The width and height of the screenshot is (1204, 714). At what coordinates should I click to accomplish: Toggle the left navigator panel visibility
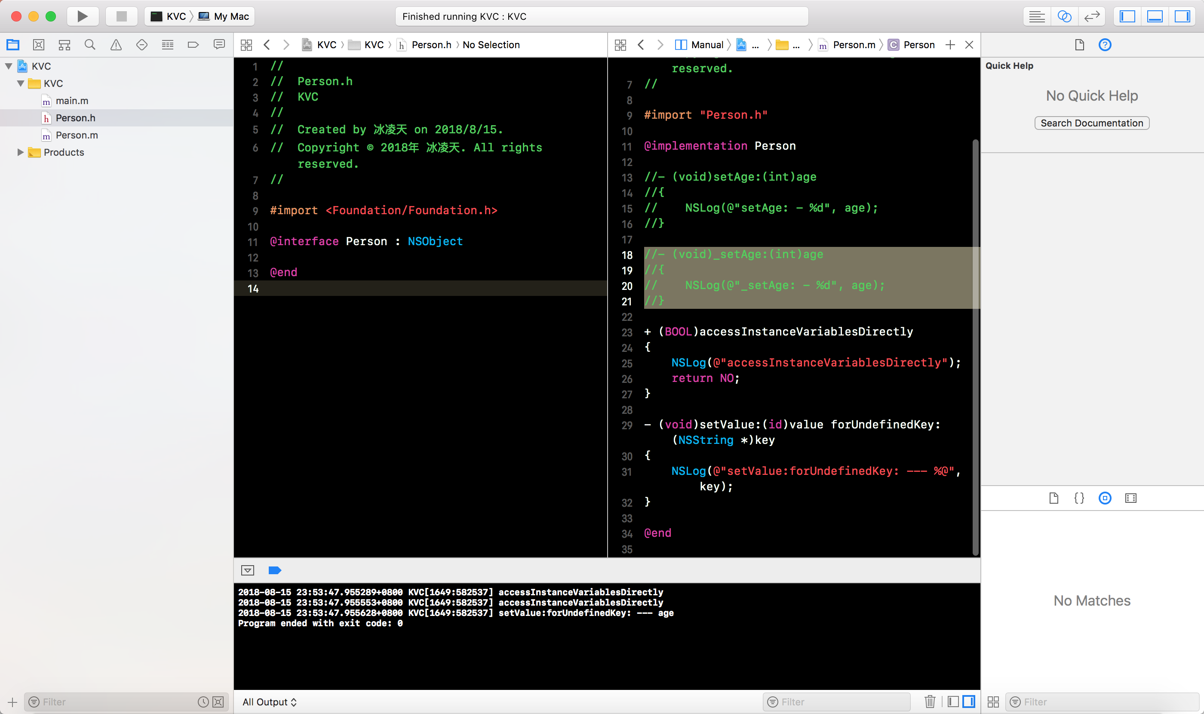(1127, 16)
